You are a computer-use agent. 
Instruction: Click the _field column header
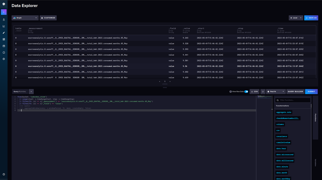point(172,28)
